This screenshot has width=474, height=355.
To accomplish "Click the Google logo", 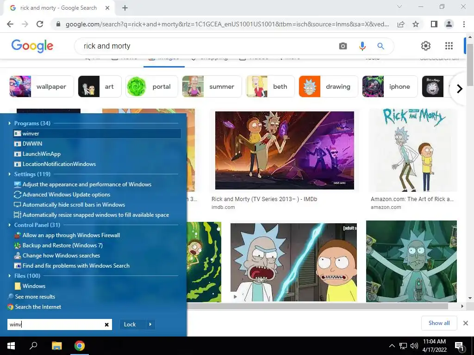I will pyautogui.click(x=32, y=46).
